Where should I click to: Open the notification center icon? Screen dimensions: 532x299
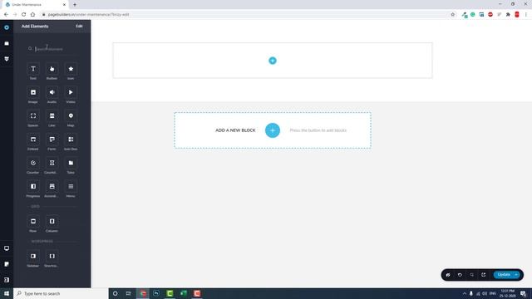pos(523,293)
